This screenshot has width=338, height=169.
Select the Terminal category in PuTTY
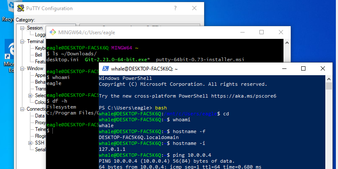(x=35, y=41)
